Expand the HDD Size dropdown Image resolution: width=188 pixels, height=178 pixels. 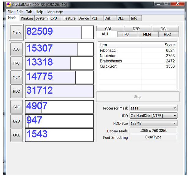(153, 123)
